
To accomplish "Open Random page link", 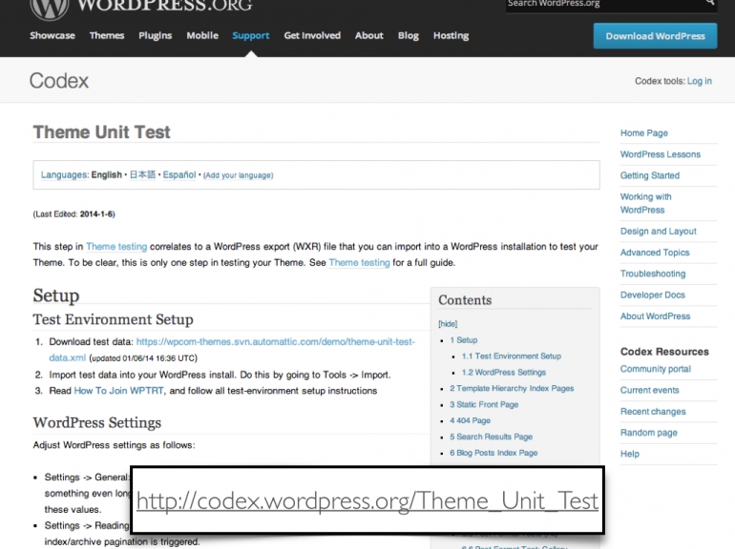I will point(649,433).
